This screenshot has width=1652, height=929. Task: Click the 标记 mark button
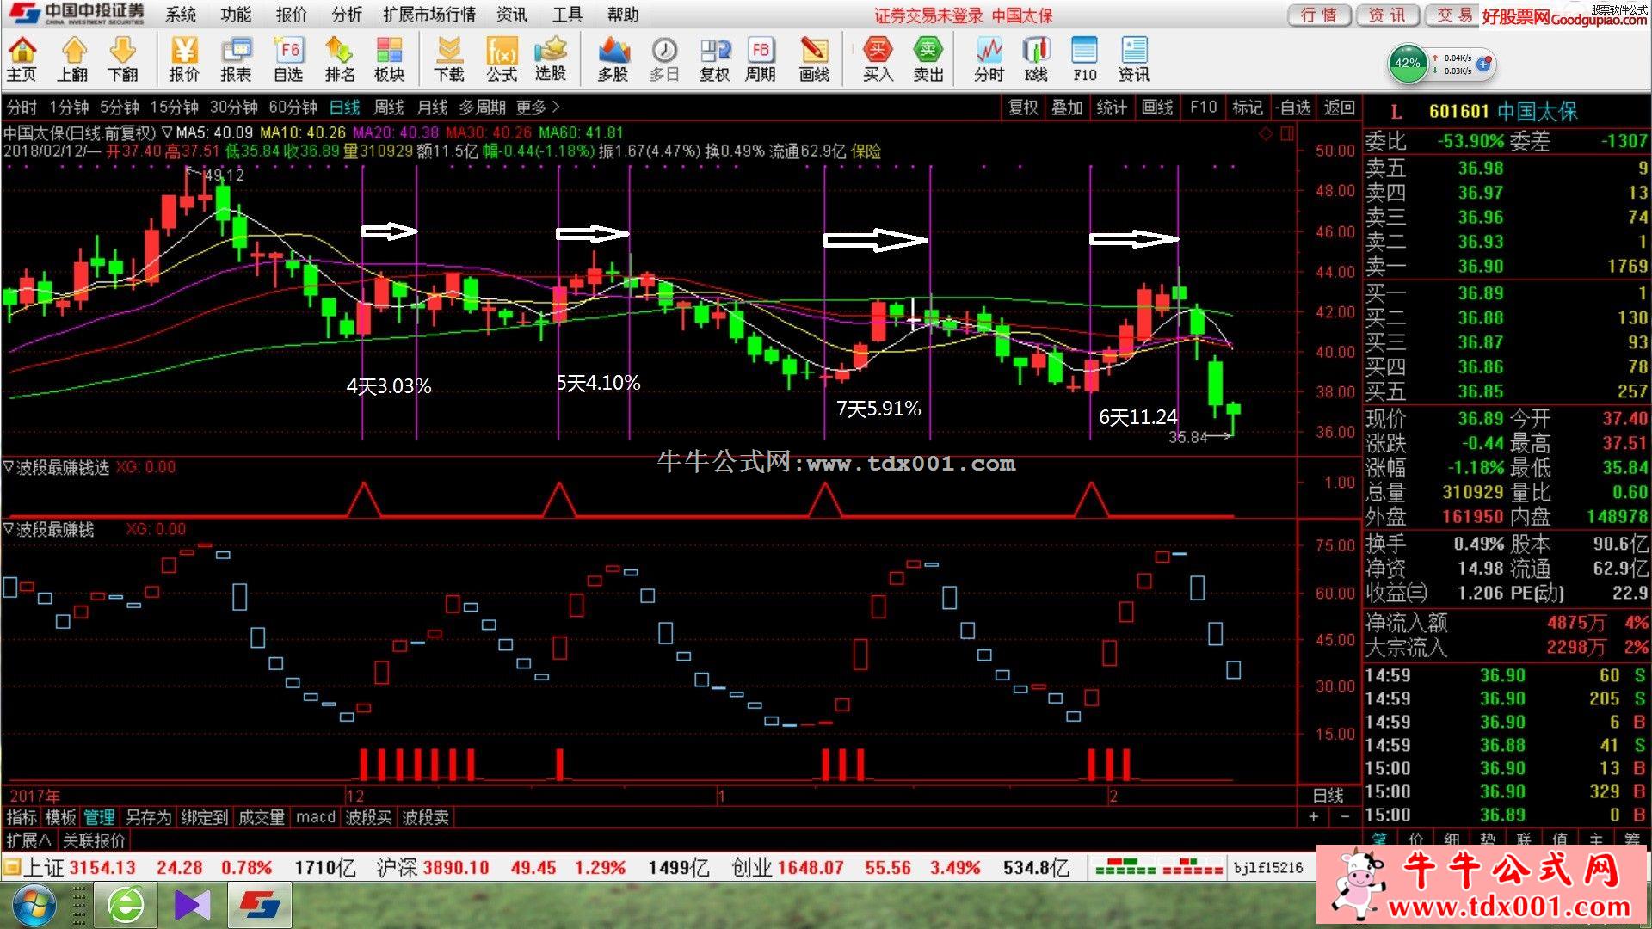click(1247, 108)
